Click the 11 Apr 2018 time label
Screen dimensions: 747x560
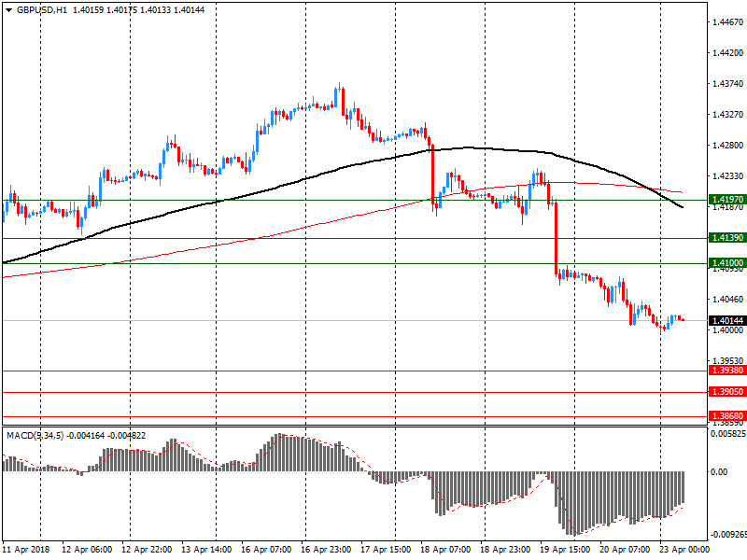click(25, 550)
